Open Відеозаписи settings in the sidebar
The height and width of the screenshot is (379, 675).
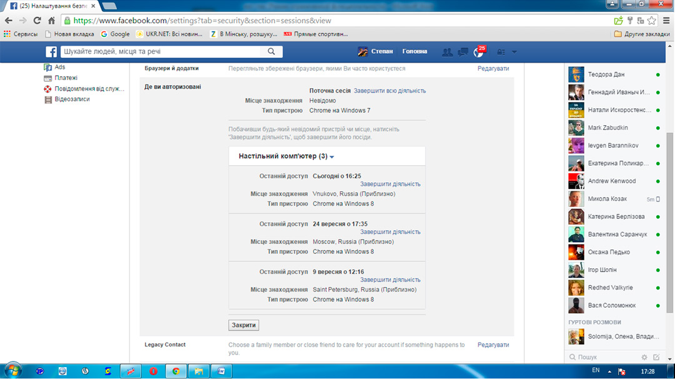(x=72, y=99)
